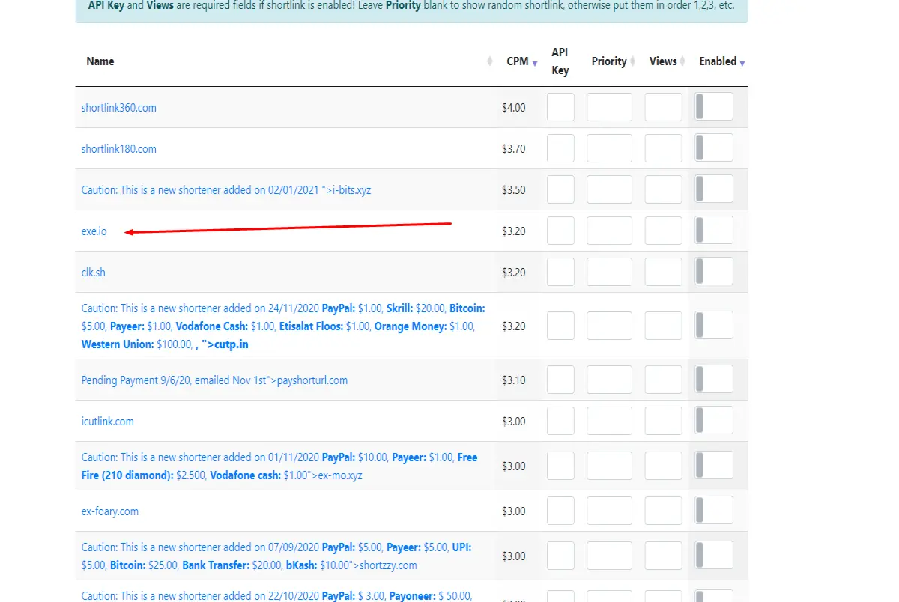Open the icutlink.com link

(108, 422)
